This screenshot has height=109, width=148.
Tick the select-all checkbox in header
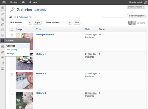[x=12, y=30]
